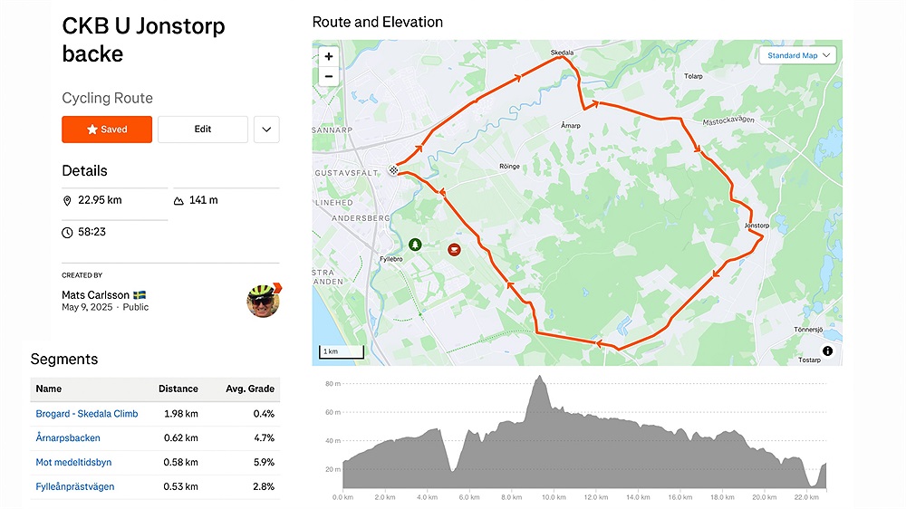The image size is (906, 509).
Task: Open the Brogard - Skedala Climb segment
Action: [87, 414]
